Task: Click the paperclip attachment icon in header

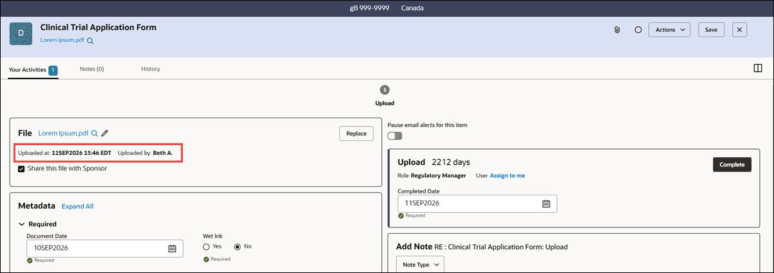Action: click(x=617, y=30)
